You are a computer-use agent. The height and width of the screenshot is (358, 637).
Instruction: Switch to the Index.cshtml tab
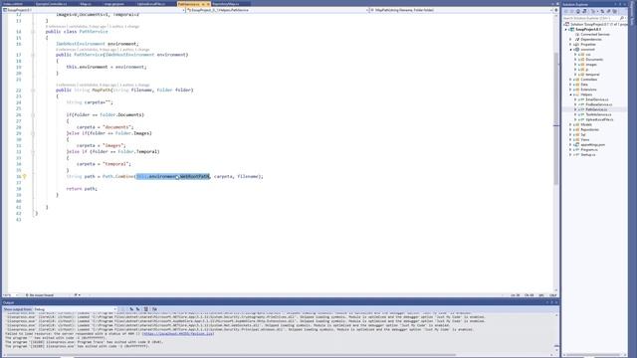click(13, 4)
